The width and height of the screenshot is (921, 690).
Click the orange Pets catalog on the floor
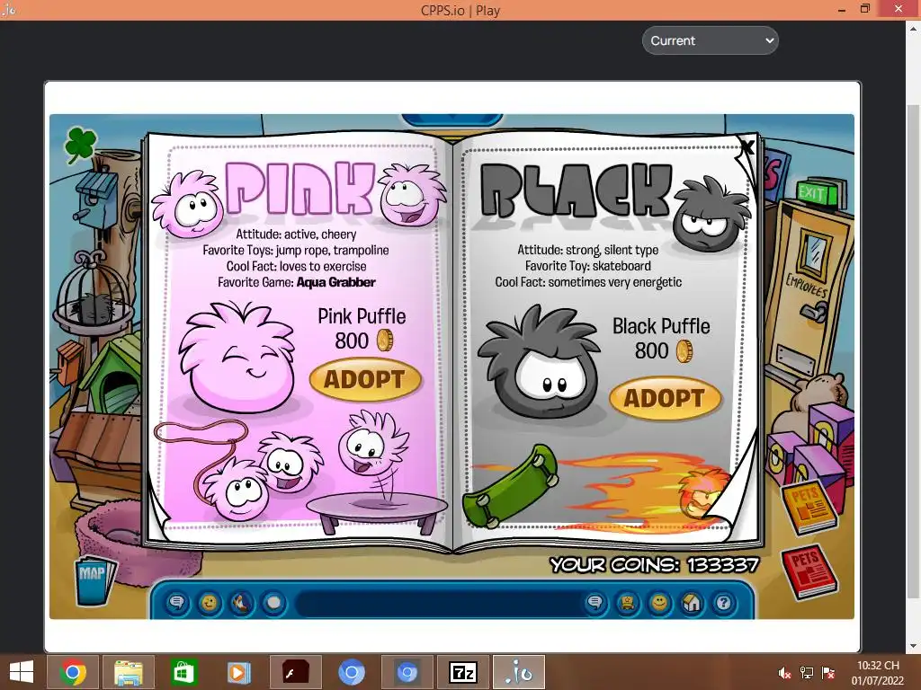809,509
